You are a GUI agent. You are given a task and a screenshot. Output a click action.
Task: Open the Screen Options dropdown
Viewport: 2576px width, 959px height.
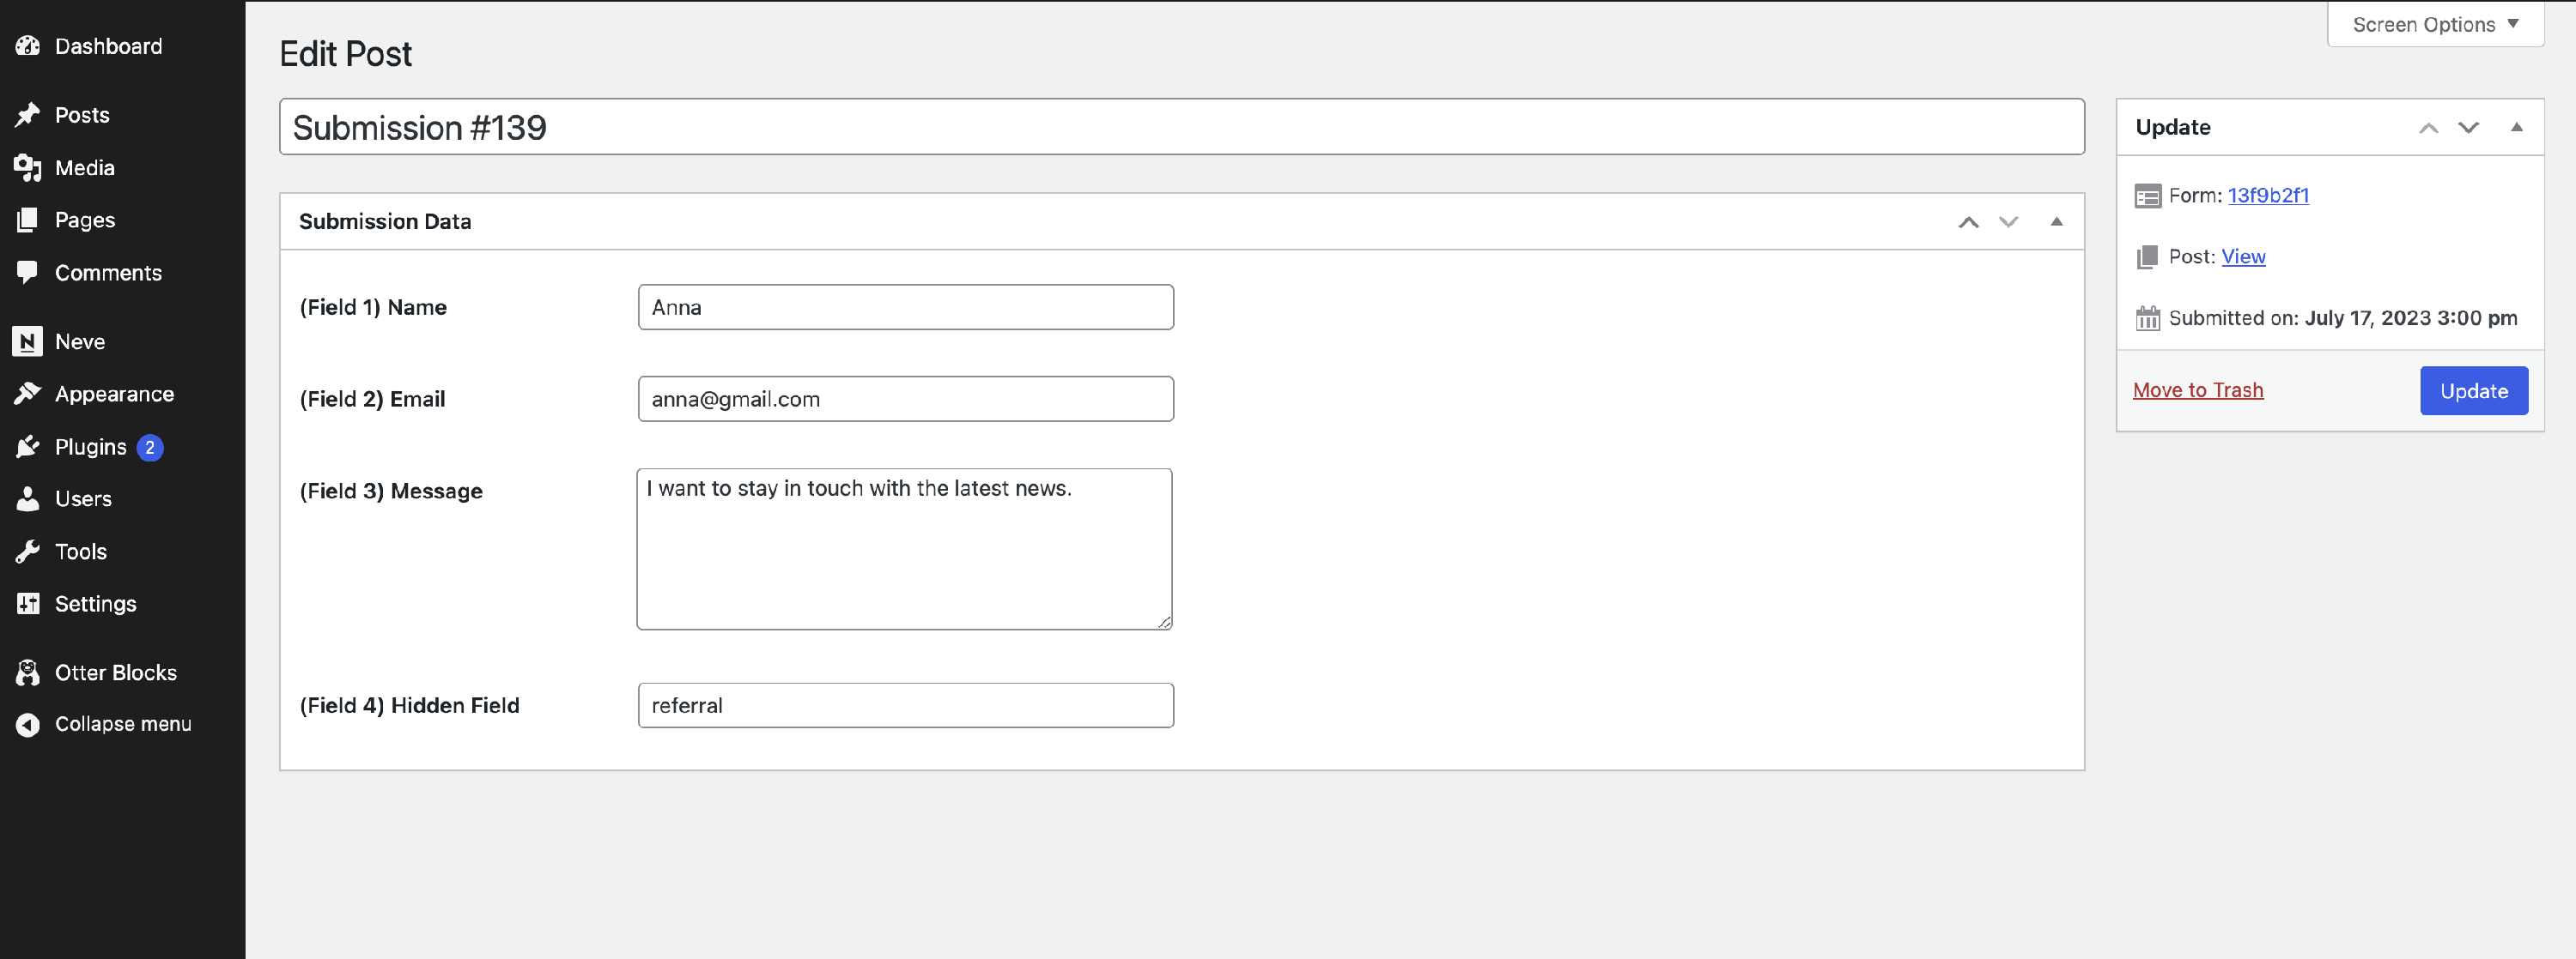(x=2435, y=24)
